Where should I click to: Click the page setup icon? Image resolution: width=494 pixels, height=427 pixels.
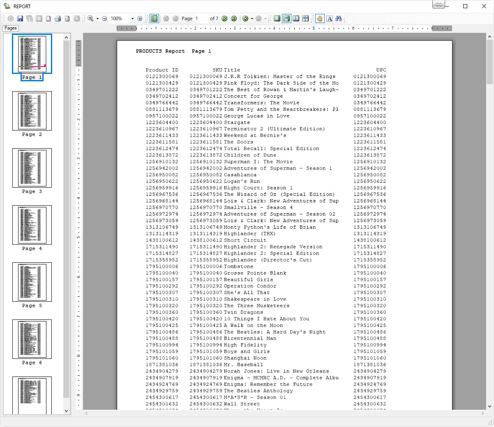point(39,18)
